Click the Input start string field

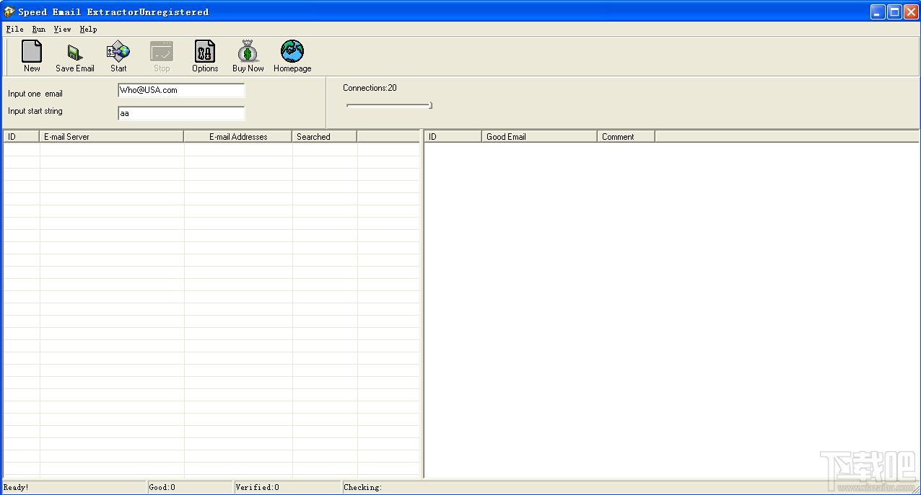click(181, 113)
